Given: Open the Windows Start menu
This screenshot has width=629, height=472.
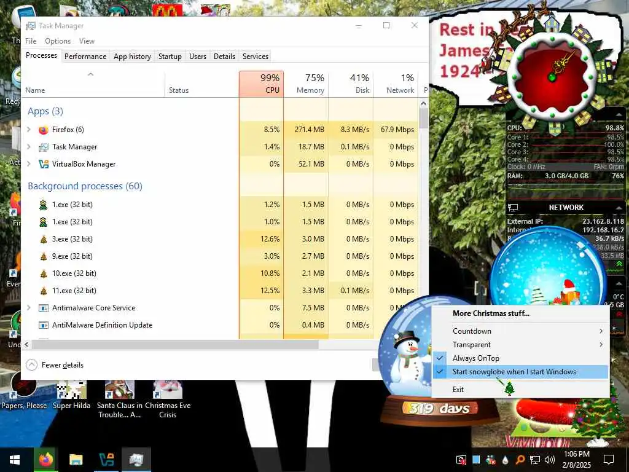Looking at the screenshot, I should pyautogui.click(x=15, y=460).
